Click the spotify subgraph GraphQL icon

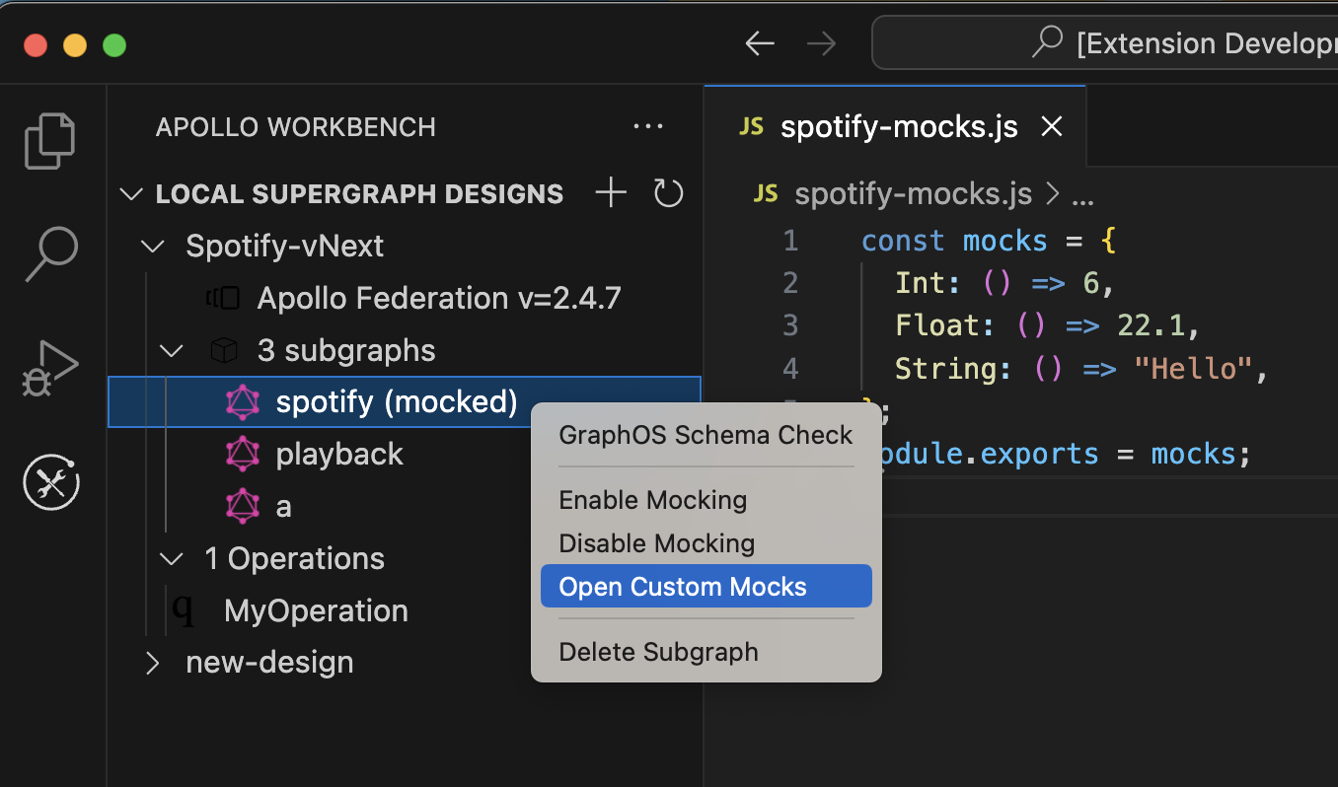[x=243, y=402]
